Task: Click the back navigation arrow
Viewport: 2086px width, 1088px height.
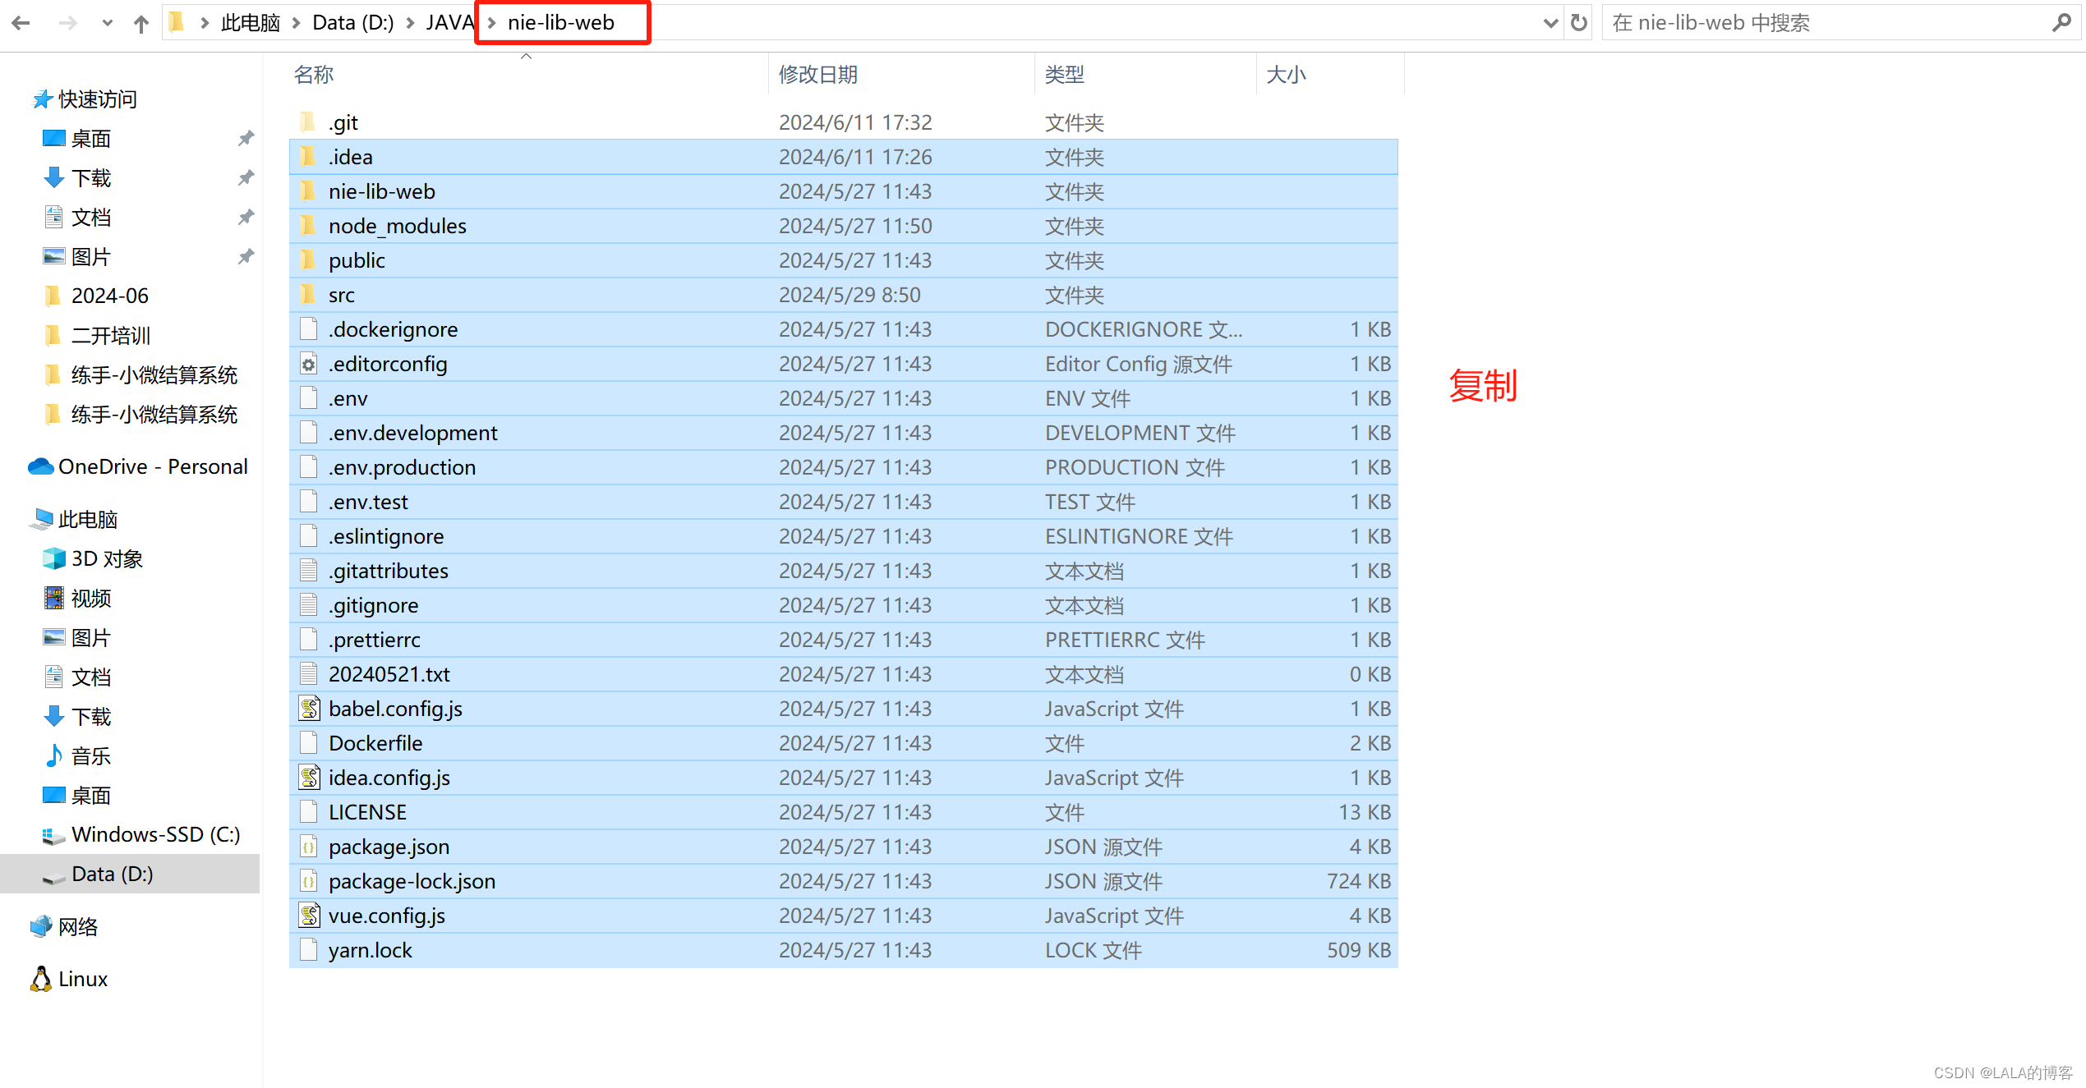Action: (x=21, y=23)
